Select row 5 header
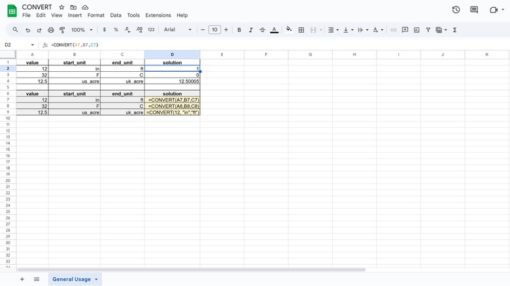This screenshot has height=286, width=510. [8, 87]
